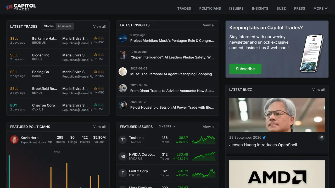The height and width of the screenshot is (188, 335).
Task: Open the POLITICIANS nav item
Action: pos(210,8)
